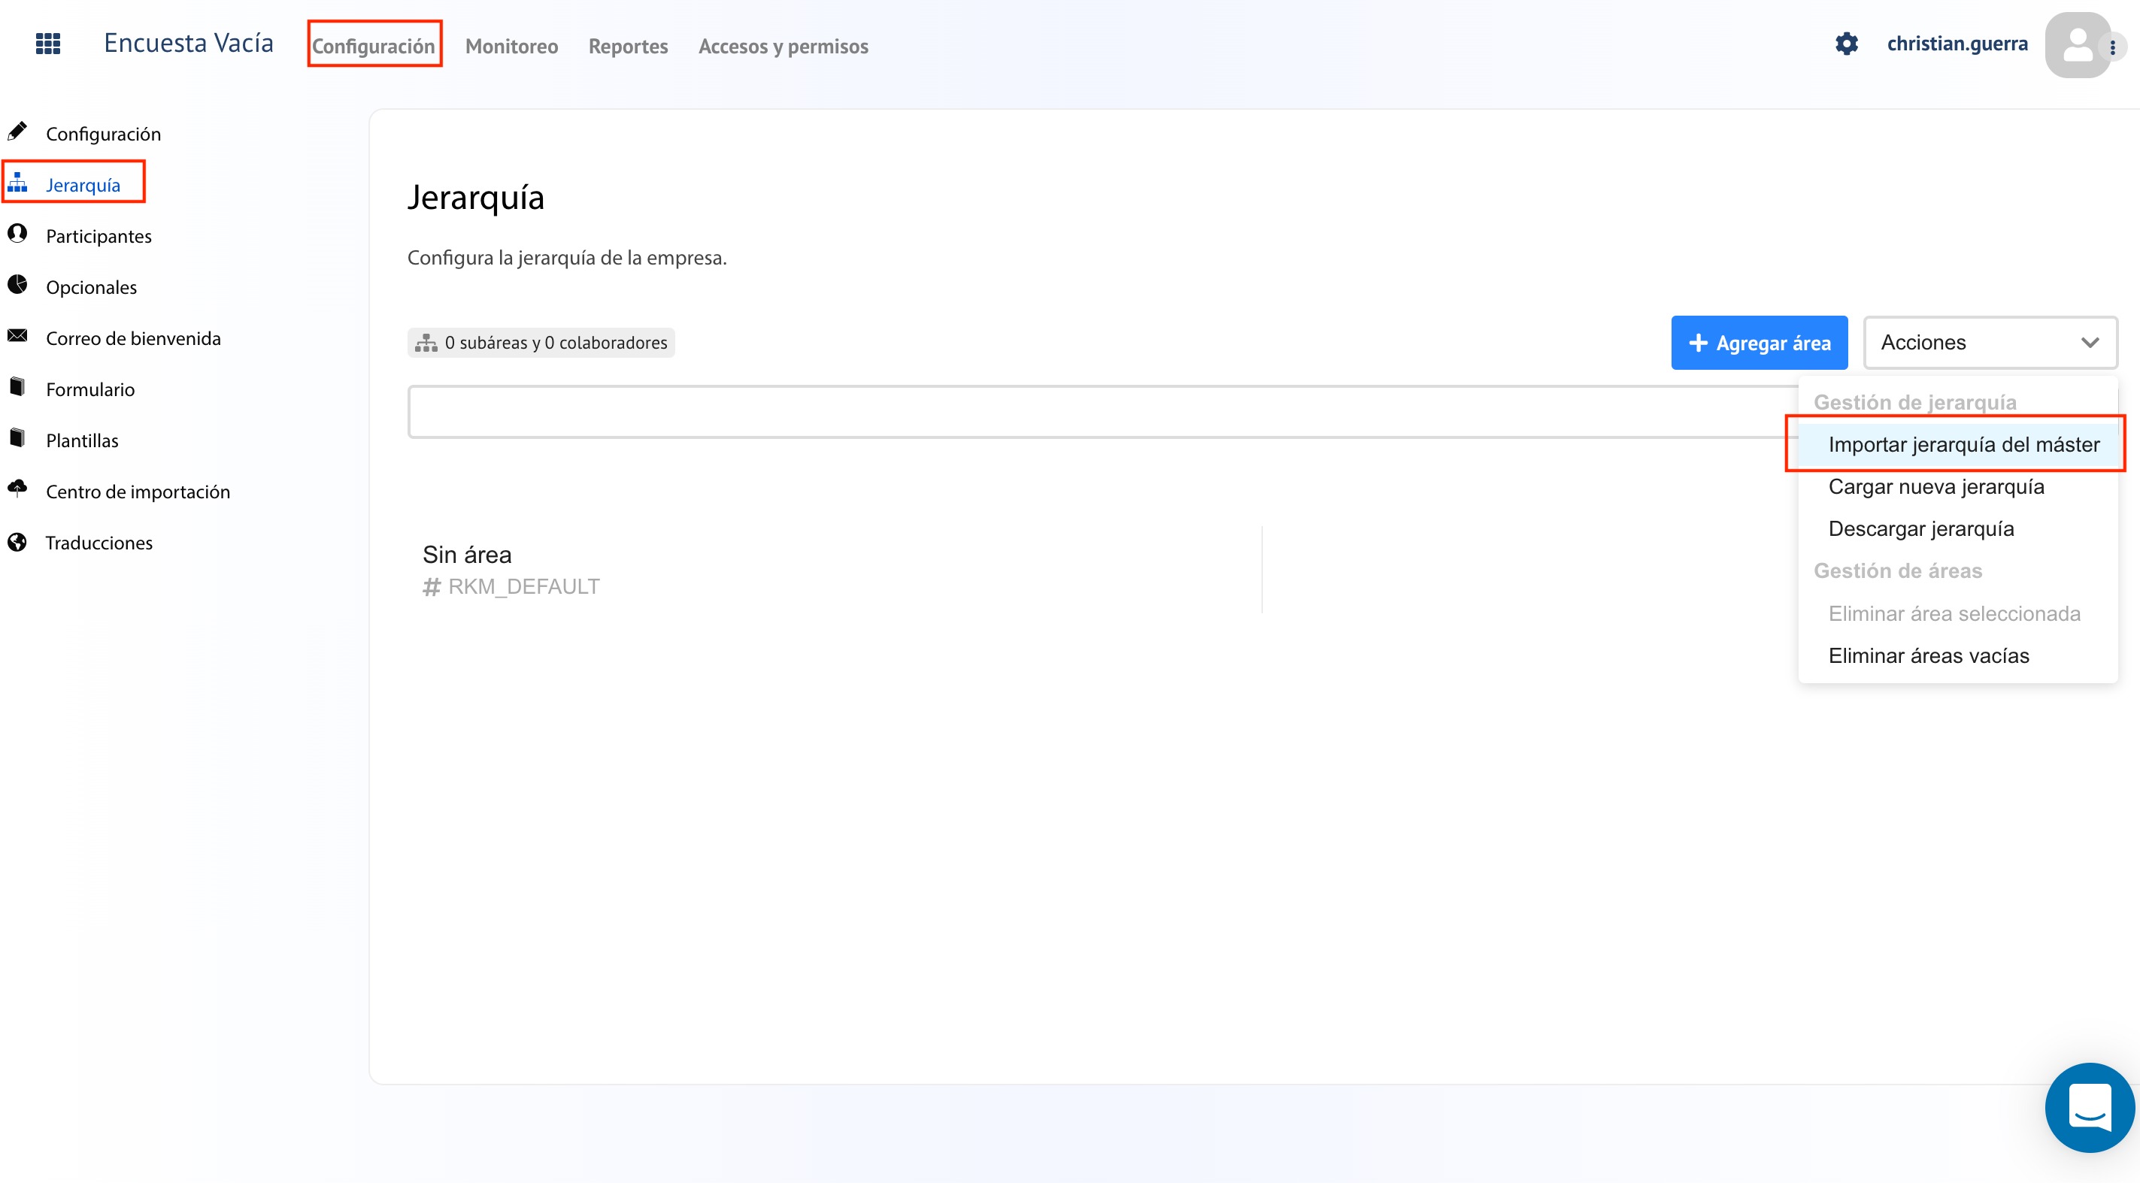2140x1183 pixels.
Task: Click the globe icon for Traducciones
Action: coord(17,542)
